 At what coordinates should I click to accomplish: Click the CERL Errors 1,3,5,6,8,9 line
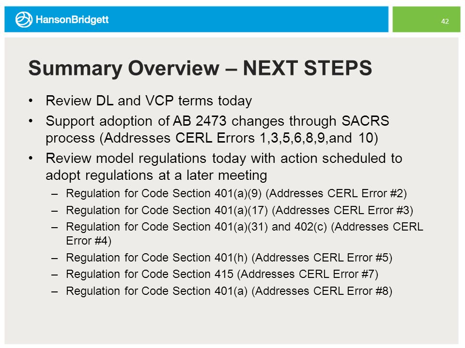click(212, 138)
